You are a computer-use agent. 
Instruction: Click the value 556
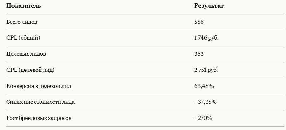coord(199,22)
